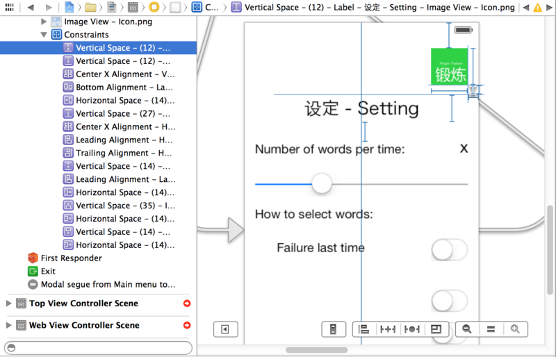Click the canvas vertical scrollbar

point(550,250)
